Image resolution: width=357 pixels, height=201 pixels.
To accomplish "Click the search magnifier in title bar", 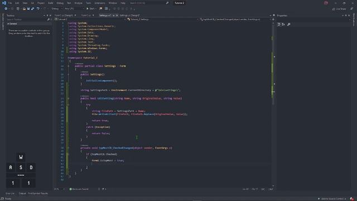I will (x=167, y=3).
